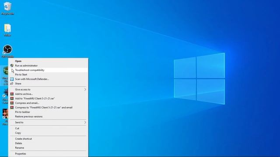Click the share icon beside Share
Screen dimensions: 280x157
coord(12,83)
